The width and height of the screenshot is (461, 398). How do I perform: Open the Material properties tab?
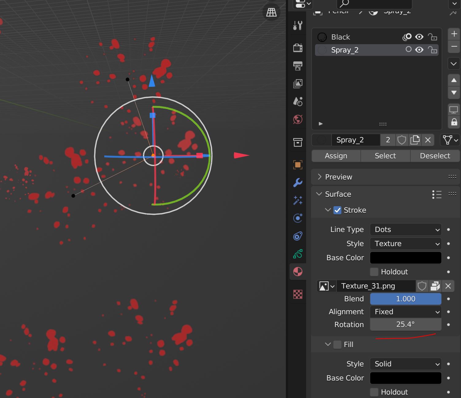[298, 272]
